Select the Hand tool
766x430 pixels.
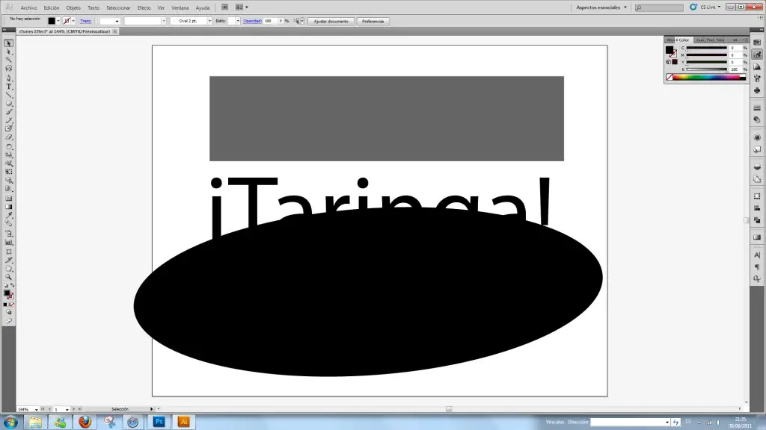pyautogui.click(x=9, y=269)
